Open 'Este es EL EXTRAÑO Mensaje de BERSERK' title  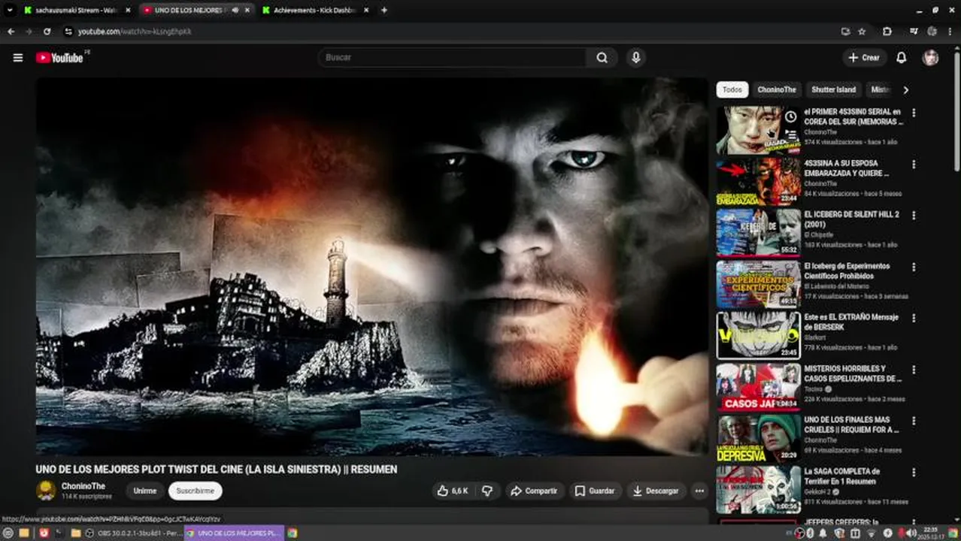pyautogui.click(x=851, y=322)
